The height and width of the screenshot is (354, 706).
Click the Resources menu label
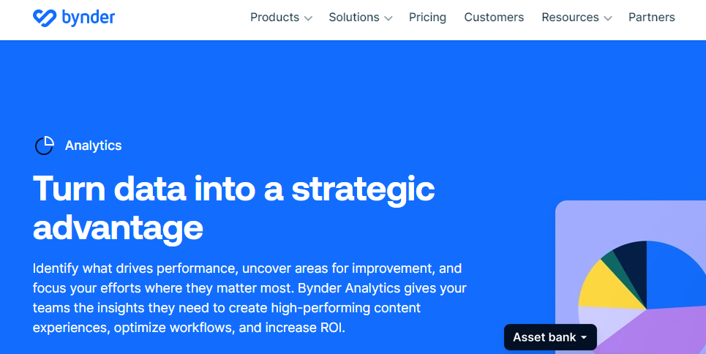coord(570,18)
